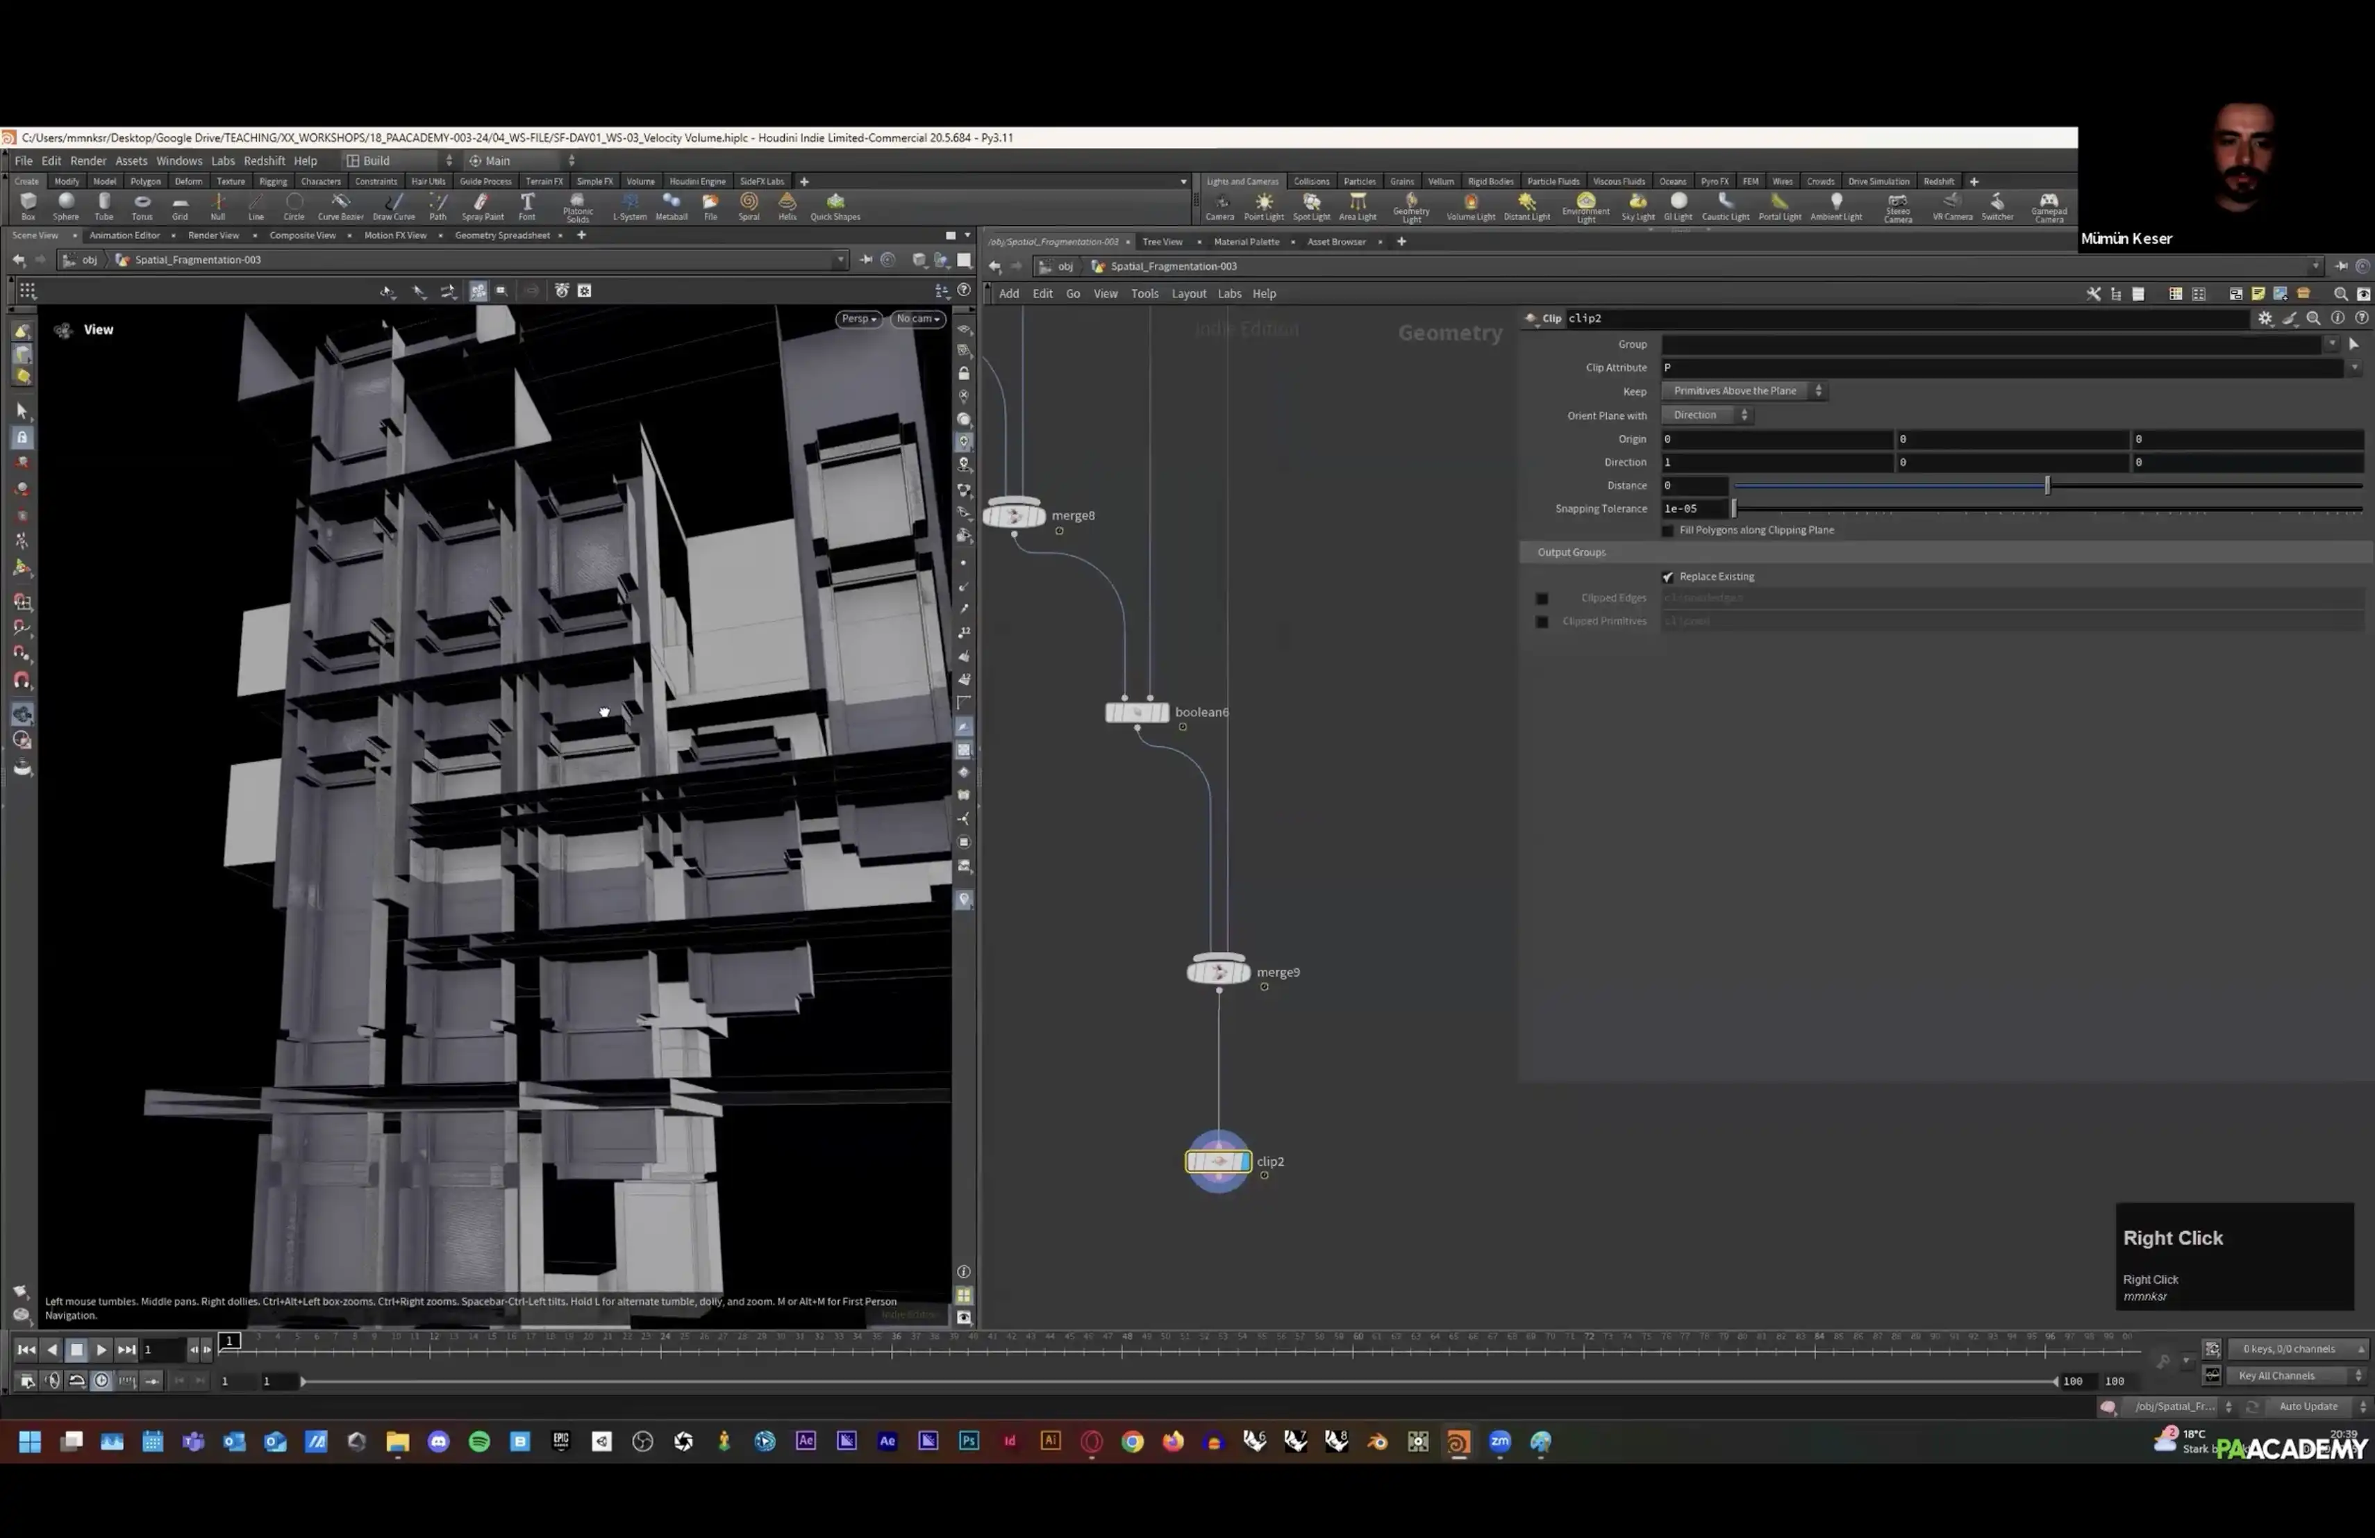
Task: Create a Point Light
Action: [x=1263, y=206]
